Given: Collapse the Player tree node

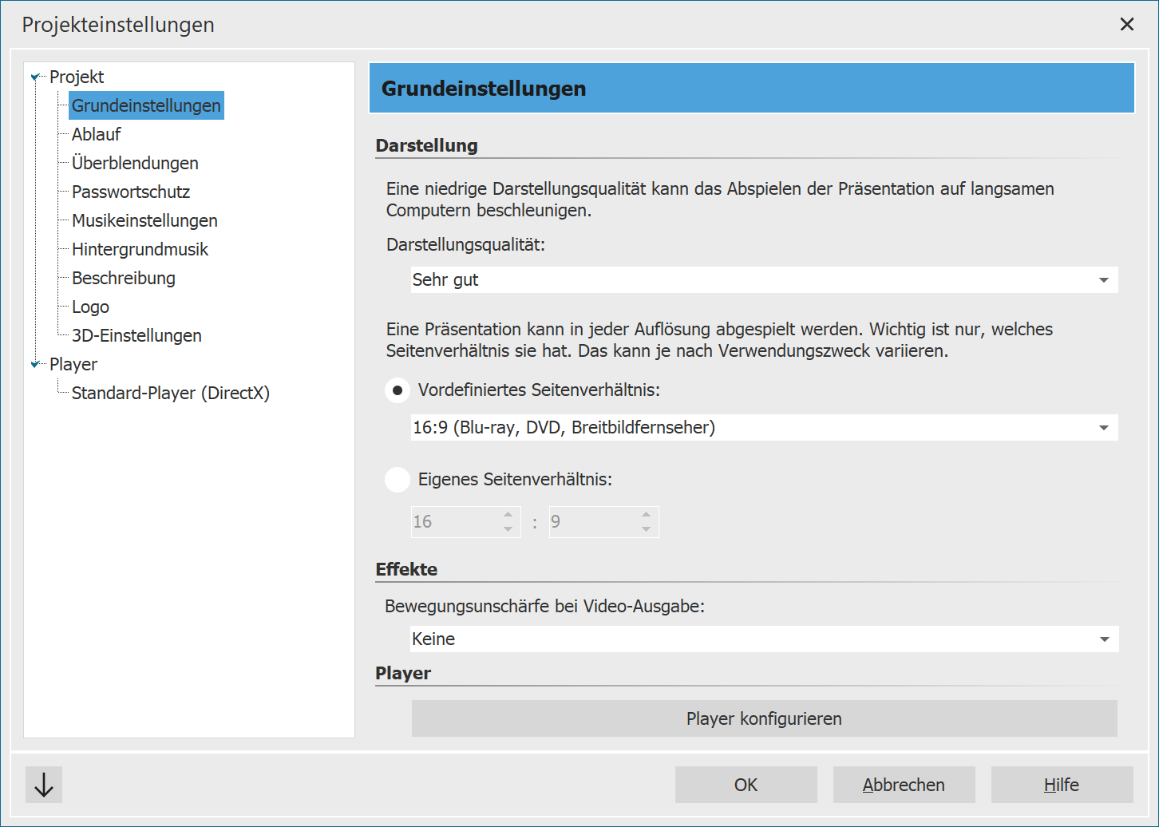Looking at the screenshot, I should (x=35, y=365).
